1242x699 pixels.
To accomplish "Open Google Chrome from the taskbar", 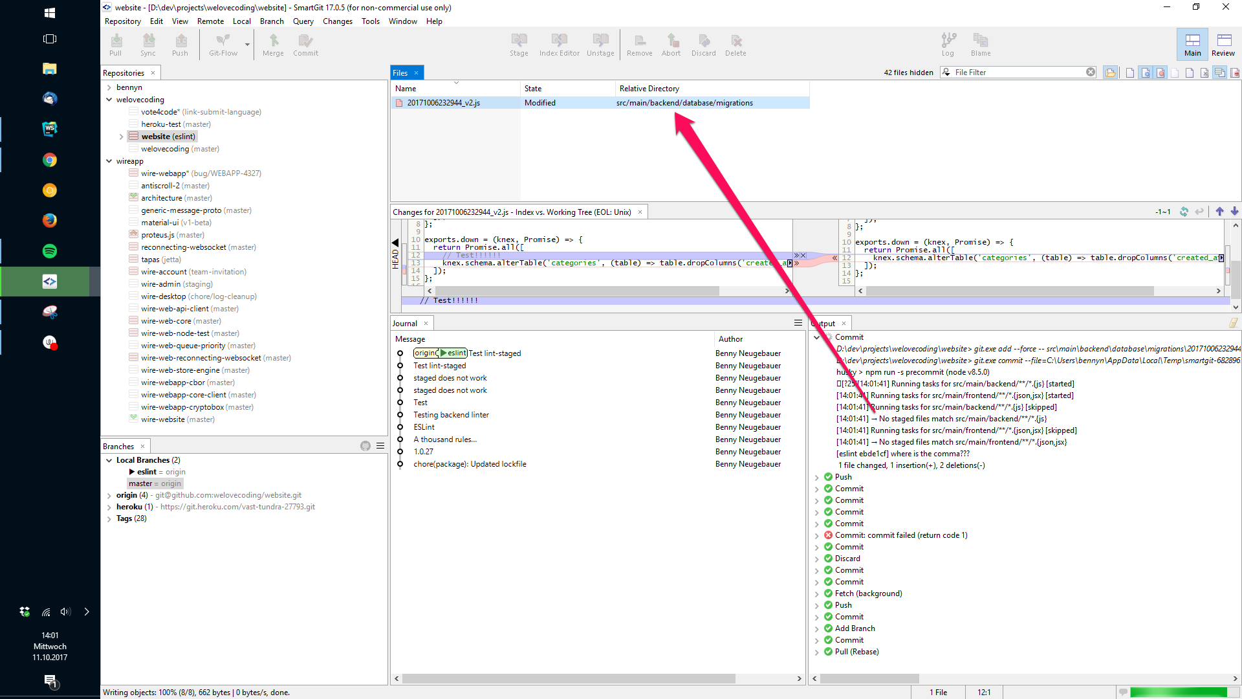I will pyautogui.click(x=50, y=160).
